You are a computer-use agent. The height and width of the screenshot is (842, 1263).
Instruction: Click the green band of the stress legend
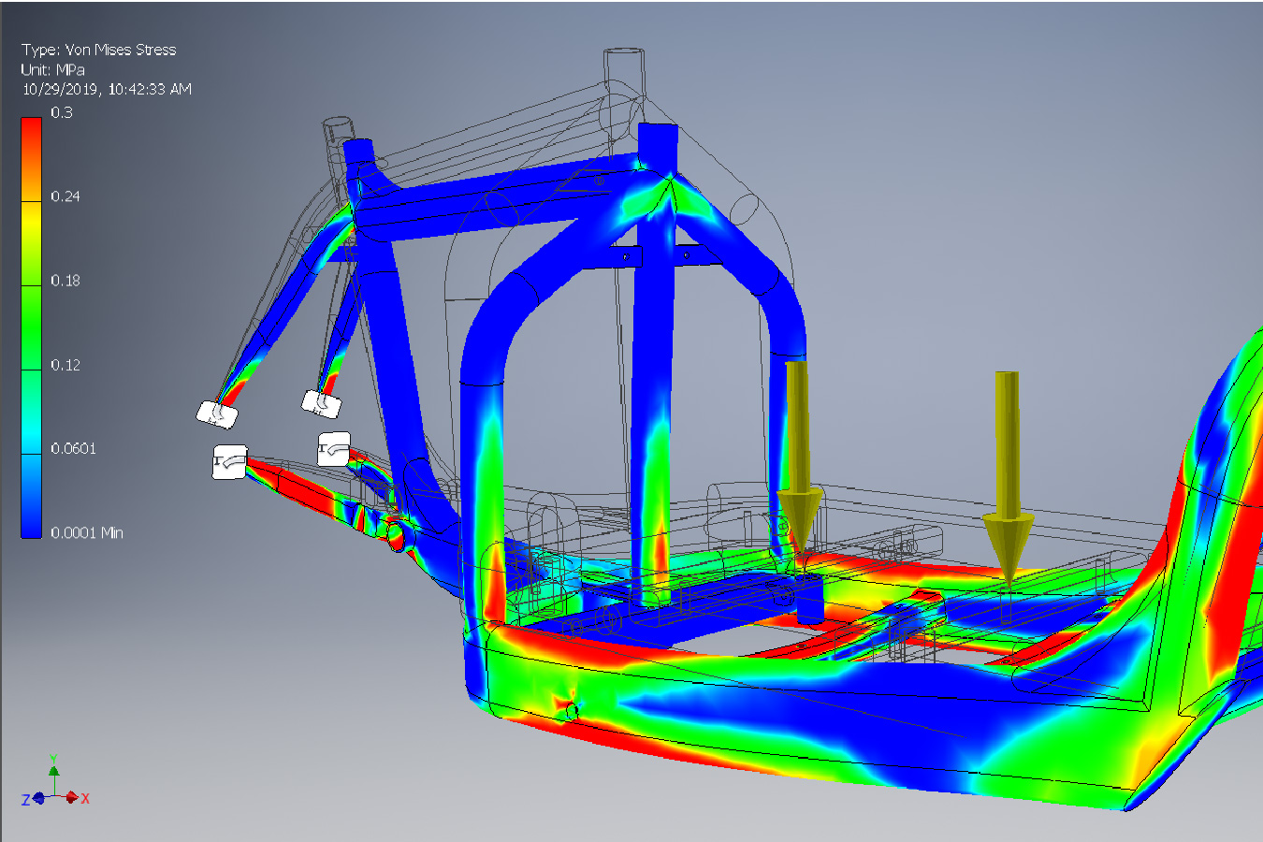pyautogui.click(x=32, y=318)
